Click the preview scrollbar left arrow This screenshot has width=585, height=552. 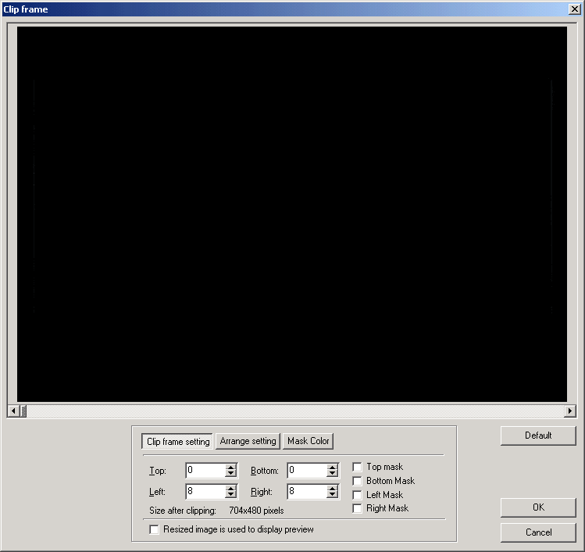click(13, 410)
